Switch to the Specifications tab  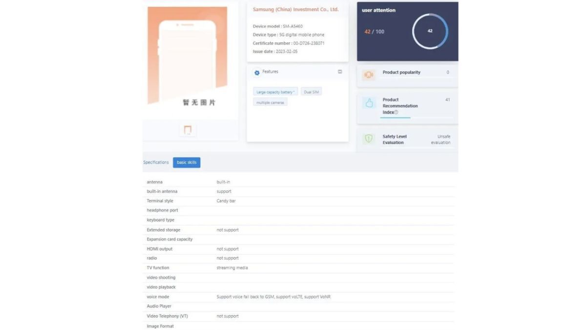tap(156, 162)
